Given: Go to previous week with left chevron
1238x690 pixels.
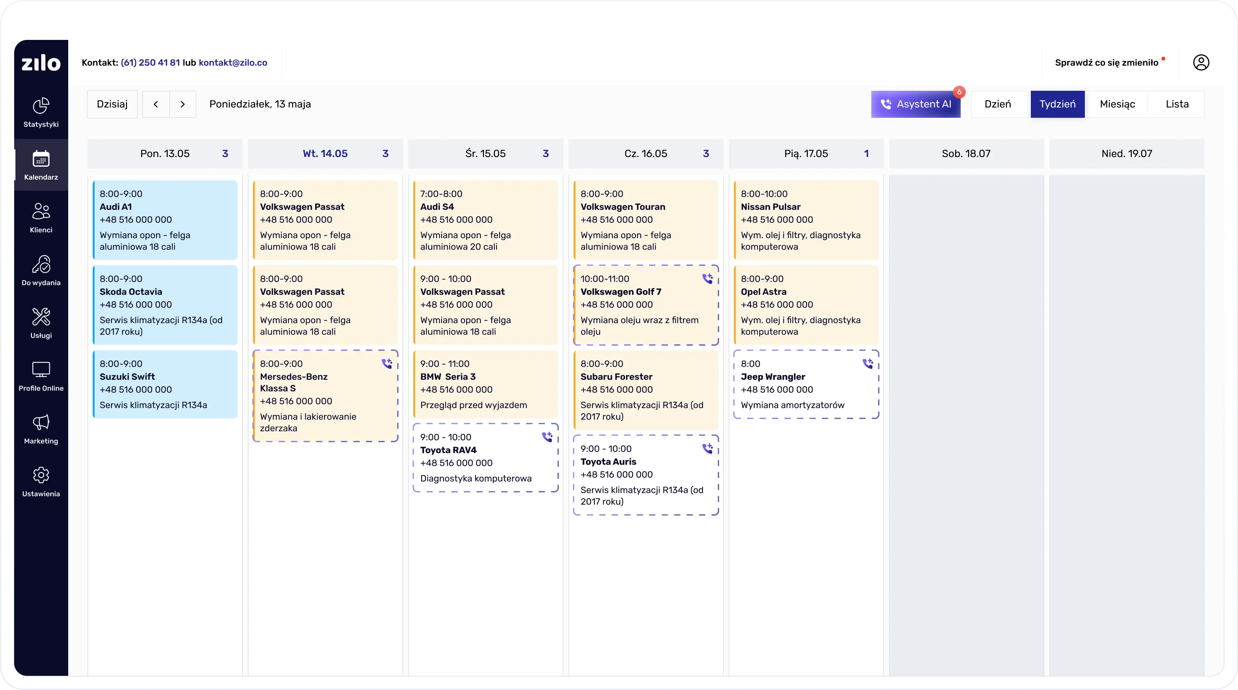Looking at the screenshot, I should (156, 104).
